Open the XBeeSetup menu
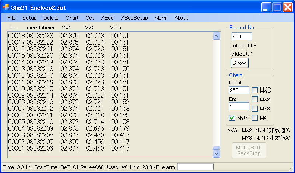 click(134, 18)
